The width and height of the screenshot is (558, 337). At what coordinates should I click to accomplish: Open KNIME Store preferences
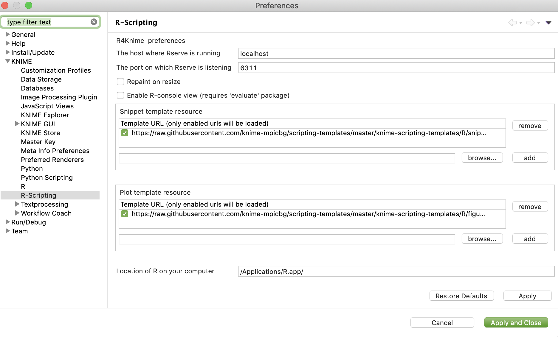click(40, 133)
